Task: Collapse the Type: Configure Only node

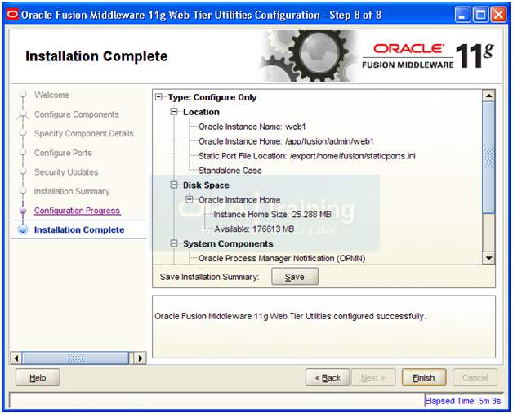Action: (158, 97)
